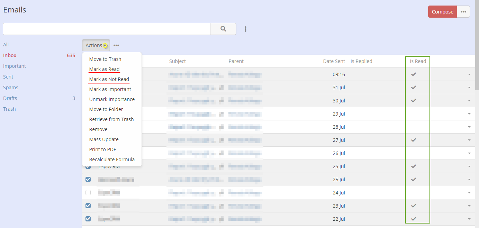Click the search magnifier button

pyautogui.click(x=223, y=29)
